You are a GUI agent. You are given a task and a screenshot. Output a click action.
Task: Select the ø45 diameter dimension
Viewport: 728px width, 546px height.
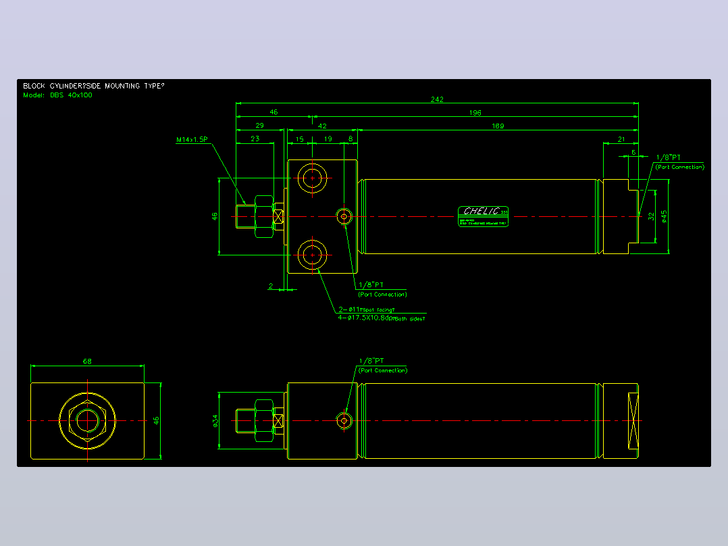(665, 216)
